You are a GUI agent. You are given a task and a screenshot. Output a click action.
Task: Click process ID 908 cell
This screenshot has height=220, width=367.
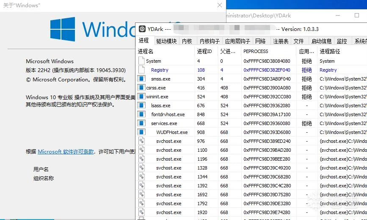tap(201, 132)
